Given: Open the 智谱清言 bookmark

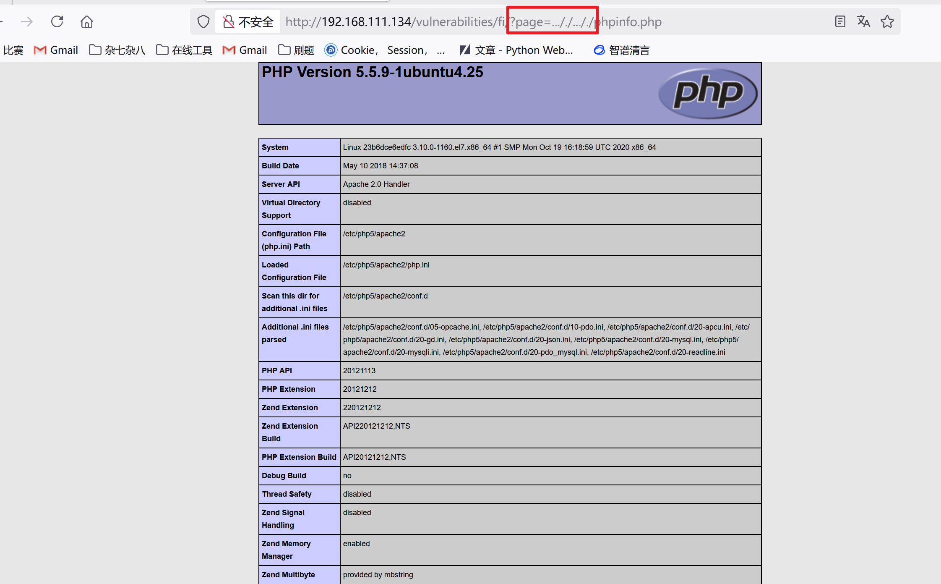Looking at the screenshot, I should [x=622, y=50].
